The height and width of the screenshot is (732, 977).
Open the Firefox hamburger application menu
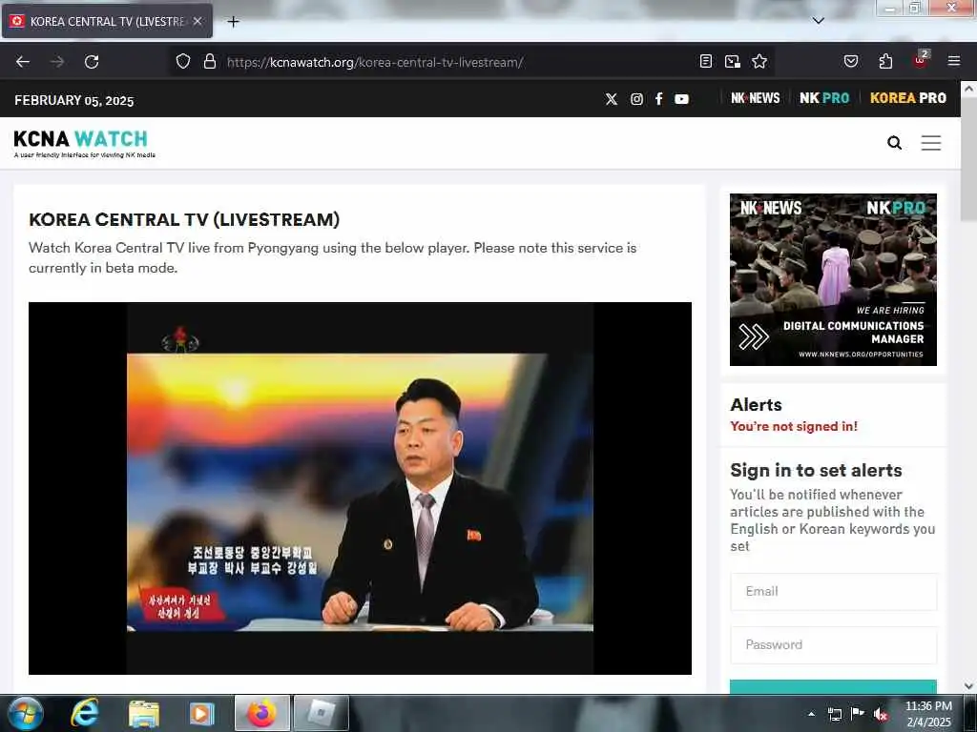click(954, 61)
